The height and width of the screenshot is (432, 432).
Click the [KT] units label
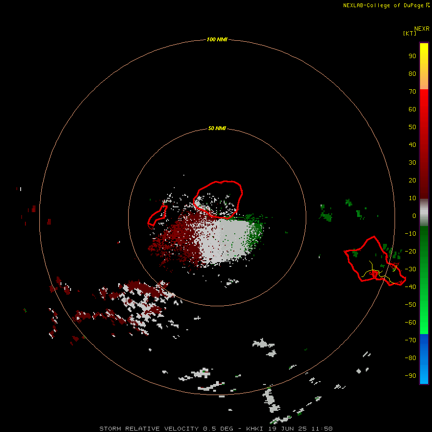coord(409,33)
